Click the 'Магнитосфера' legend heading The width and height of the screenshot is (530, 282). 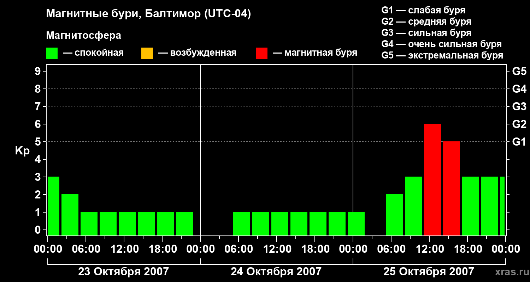click(x=83, y=36)
